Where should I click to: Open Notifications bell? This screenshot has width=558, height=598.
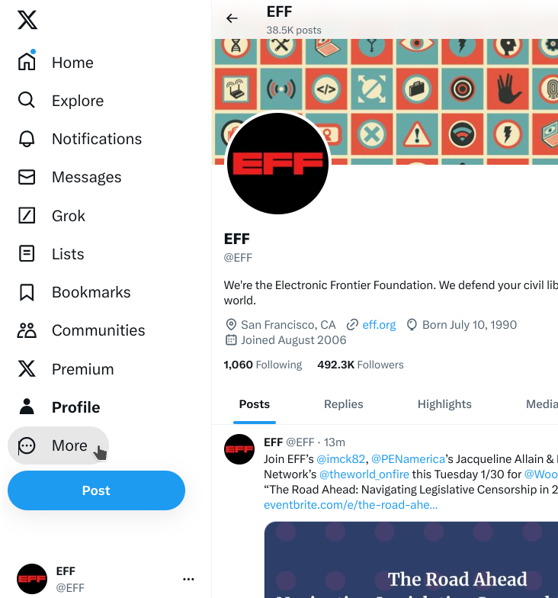click(x=26, y=139)
